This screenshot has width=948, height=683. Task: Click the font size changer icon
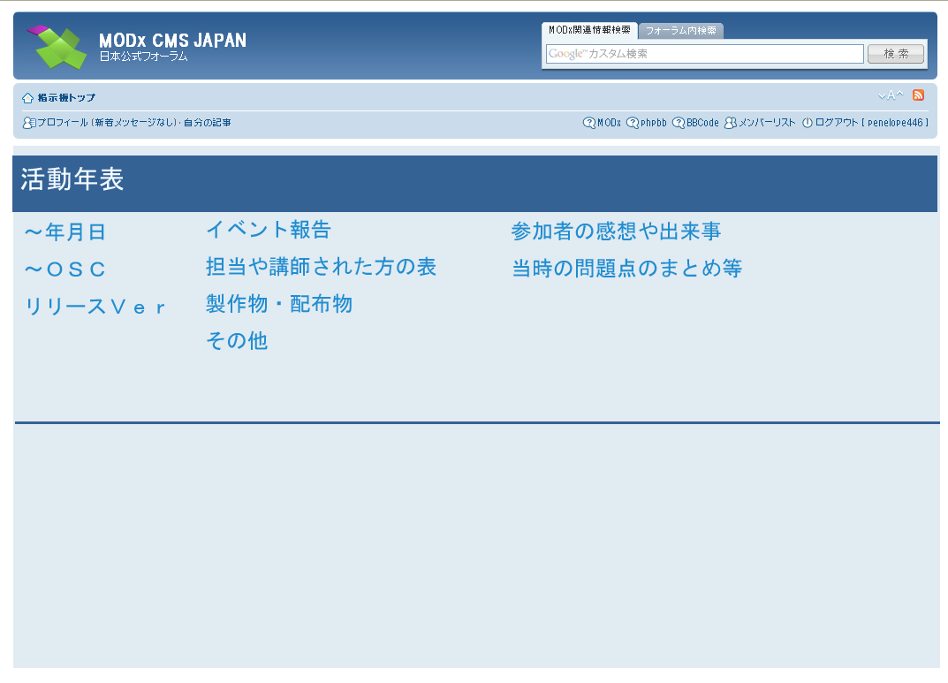891,95
